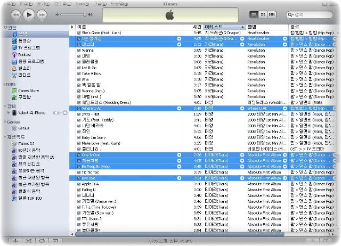Open the 컨트롤(C) menu
Viewport: 341px width, 246px height.
62,4
